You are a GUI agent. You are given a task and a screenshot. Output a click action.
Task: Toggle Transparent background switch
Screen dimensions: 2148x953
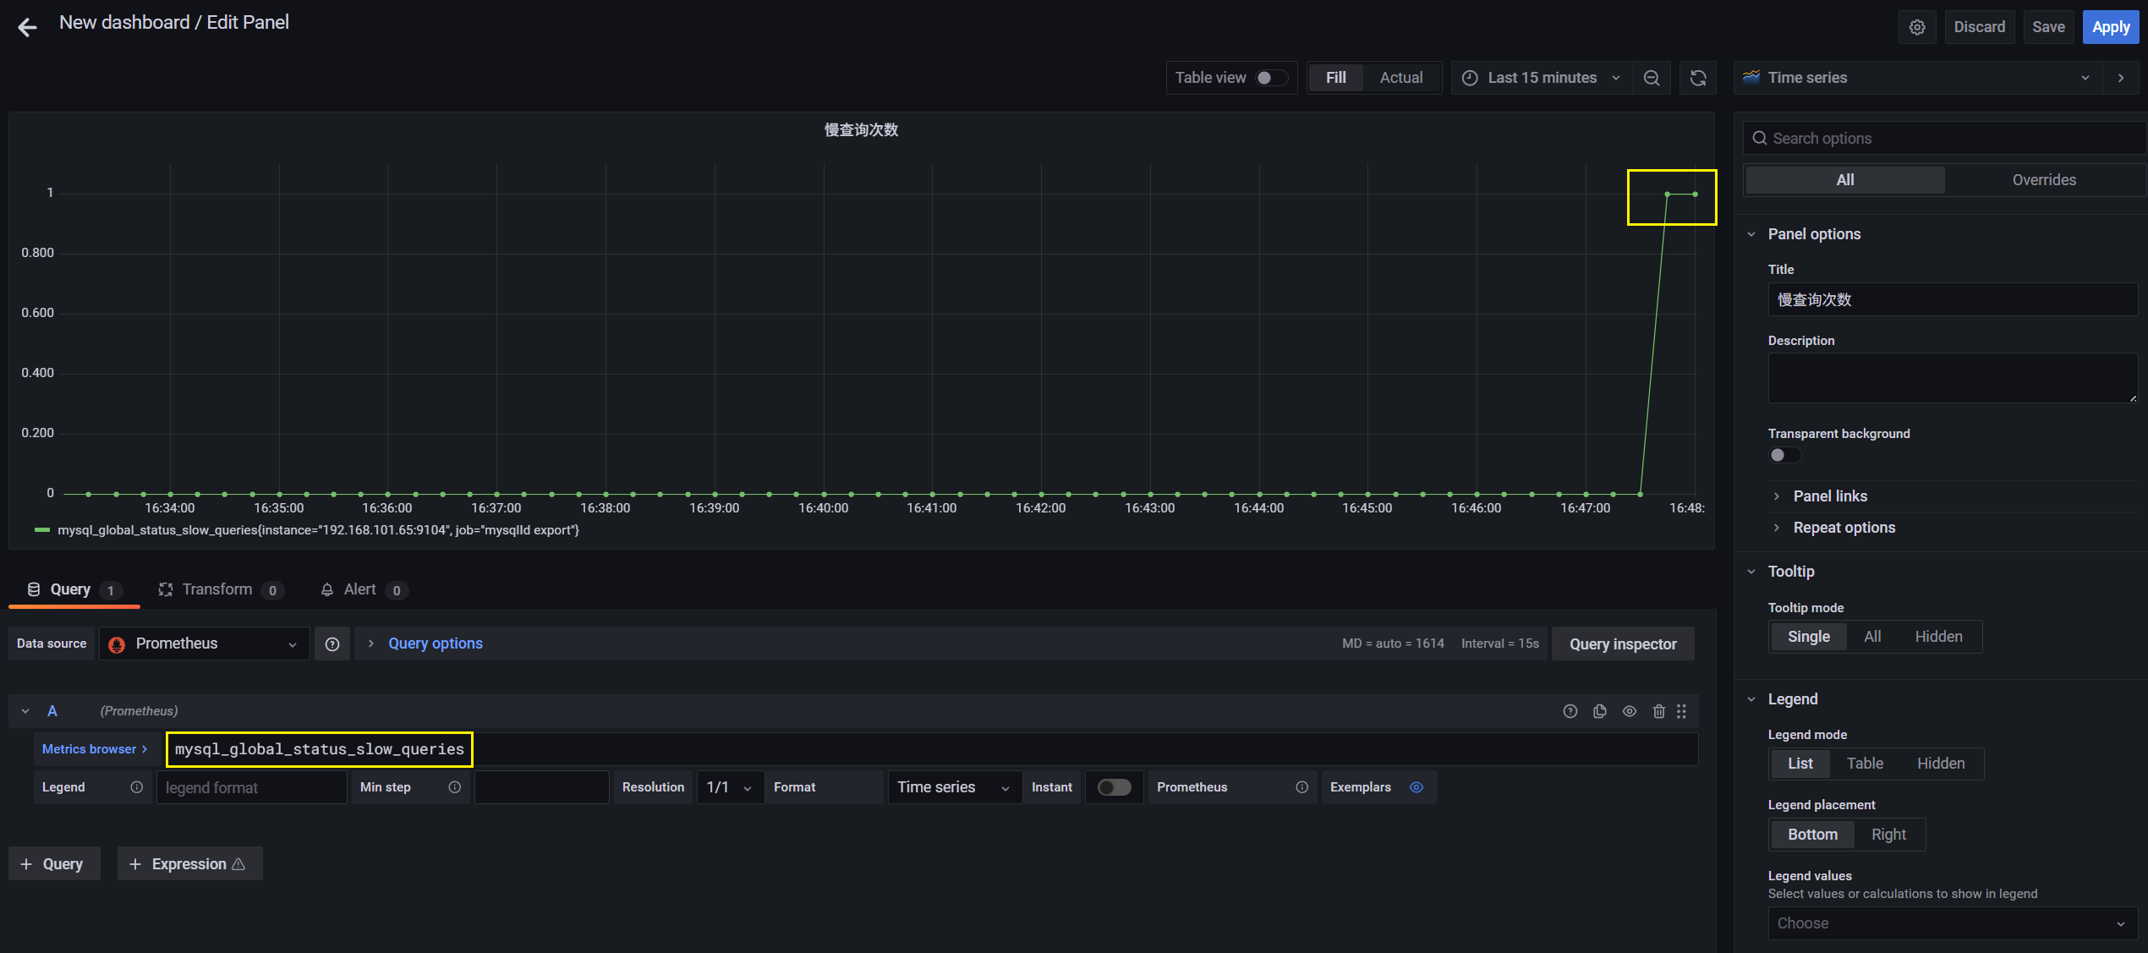tap(1784, 455)
